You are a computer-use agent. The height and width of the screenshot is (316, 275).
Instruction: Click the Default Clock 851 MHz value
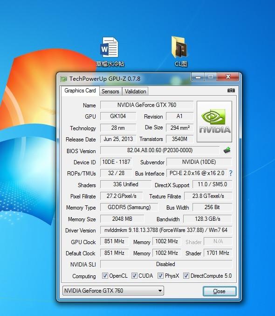point(114,253)
